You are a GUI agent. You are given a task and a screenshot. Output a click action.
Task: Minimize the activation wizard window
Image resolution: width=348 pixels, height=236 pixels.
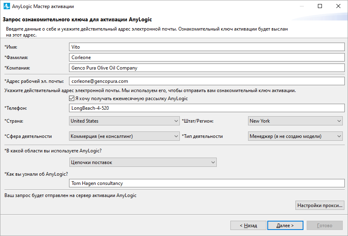[x=301, y=6]
